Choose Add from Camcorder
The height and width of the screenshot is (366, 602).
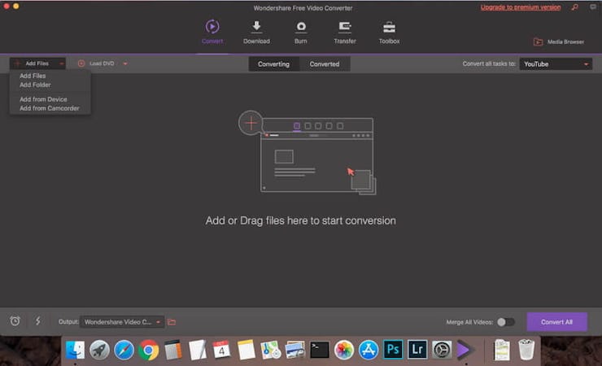coord(49,108)
